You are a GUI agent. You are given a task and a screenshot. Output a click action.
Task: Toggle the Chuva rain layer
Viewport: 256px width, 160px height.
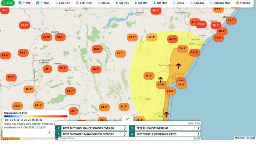click(104, 3)
